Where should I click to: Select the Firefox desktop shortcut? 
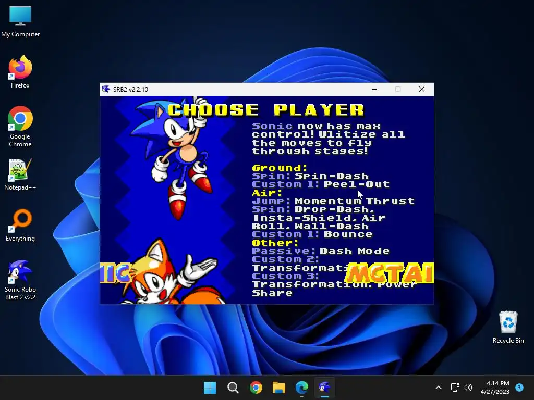(x=20, y=72)
